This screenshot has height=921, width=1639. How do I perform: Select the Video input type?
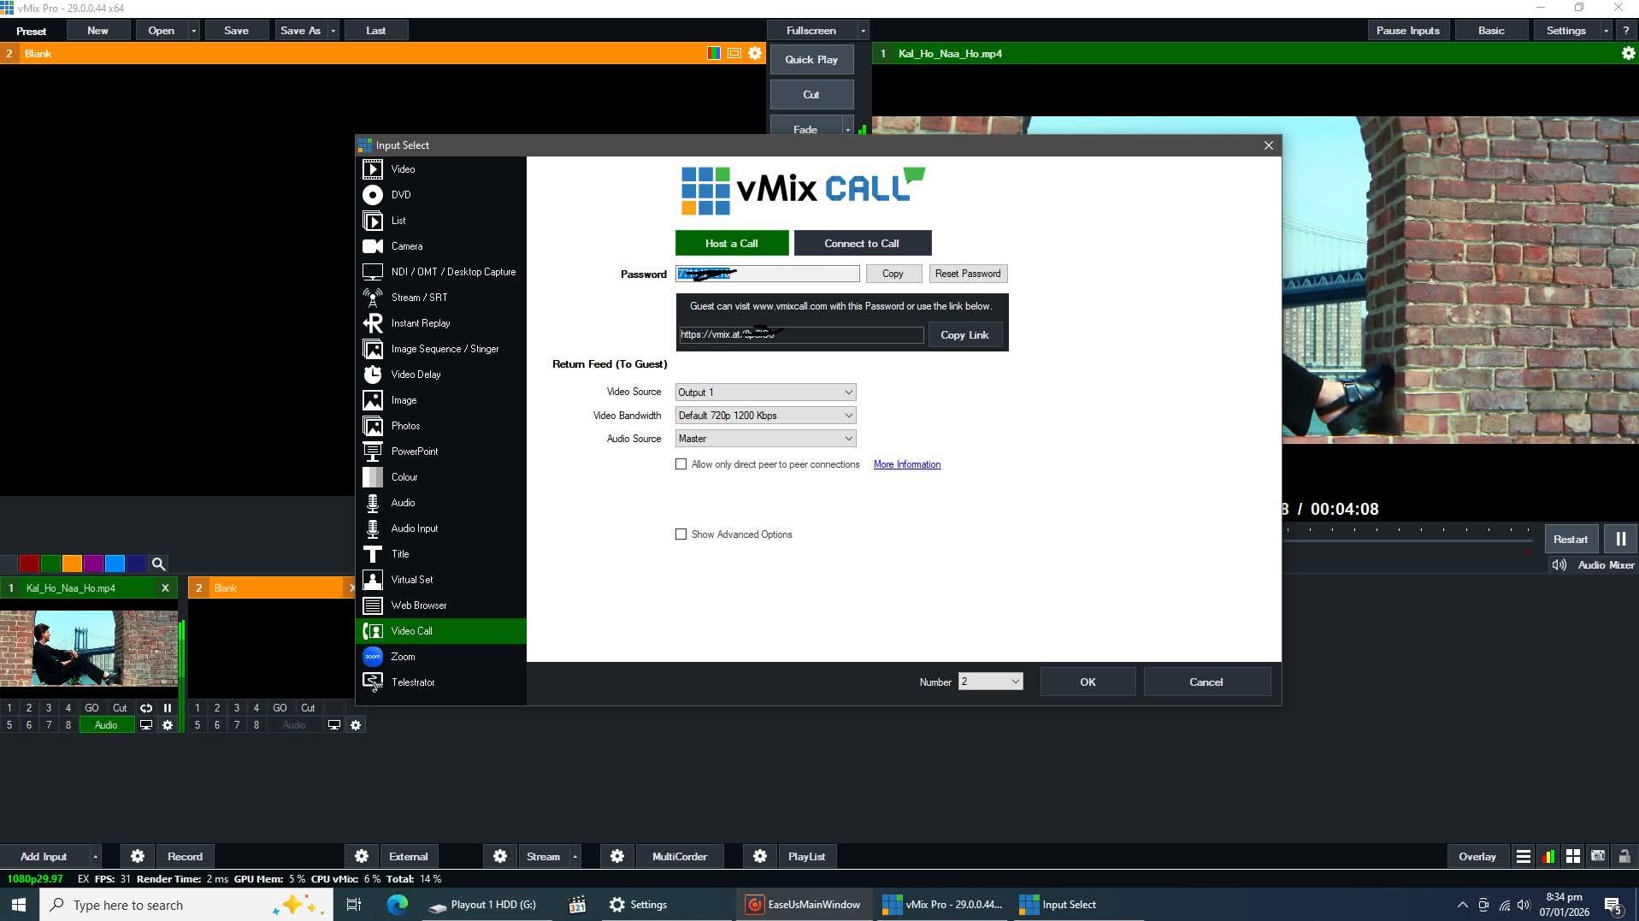tap(440, 169)
